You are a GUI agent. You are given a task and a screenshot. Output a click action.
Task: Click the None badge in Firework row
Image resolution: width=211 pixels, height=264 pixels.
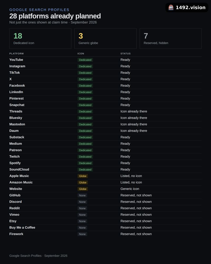pos(82,234)
